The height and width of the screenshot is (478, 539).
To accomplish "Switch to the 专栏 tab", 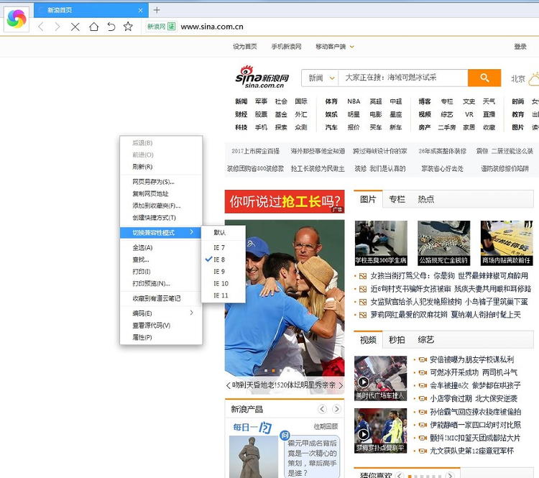I will pos(397,199).
